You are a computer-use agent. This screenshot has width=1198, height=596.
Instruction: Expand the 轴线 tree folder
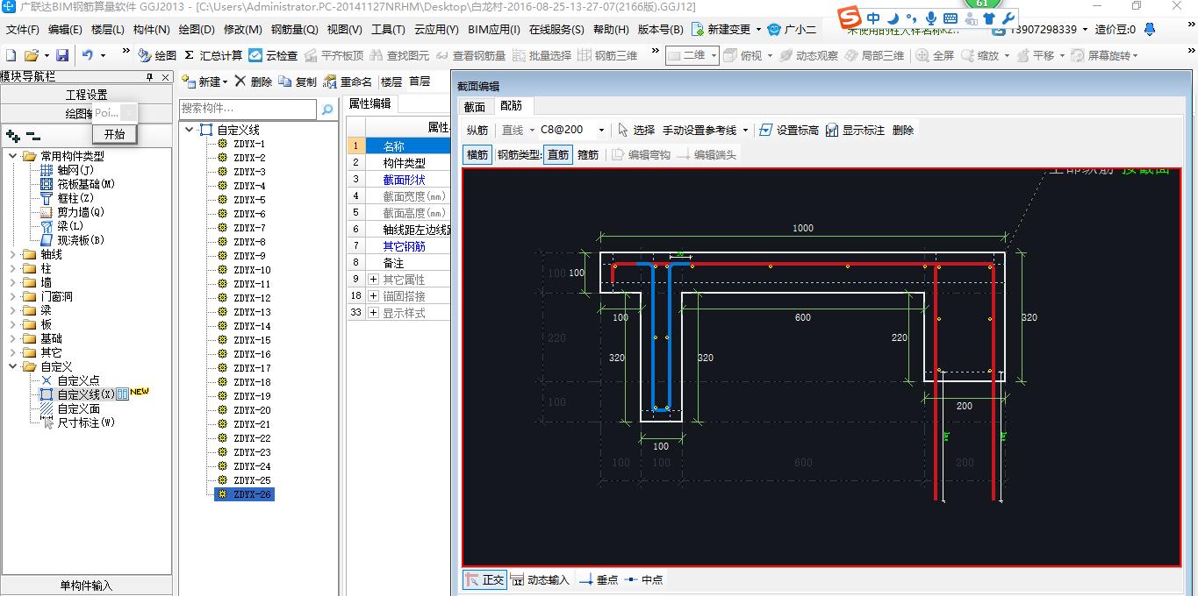13,254
